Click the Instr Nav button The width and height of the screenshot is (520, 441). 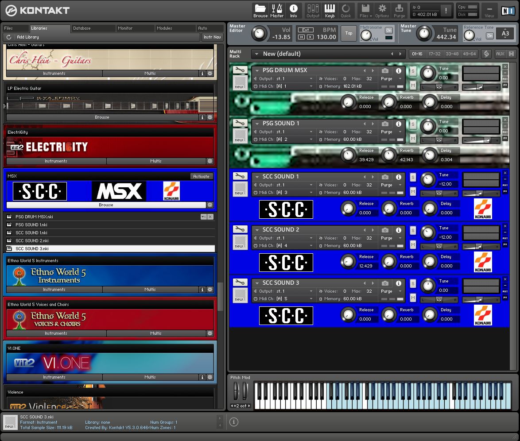click(x=212, y=37)
